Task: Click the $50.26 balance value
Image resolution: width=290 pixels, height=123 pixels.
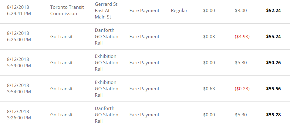Action: [273, 63]
